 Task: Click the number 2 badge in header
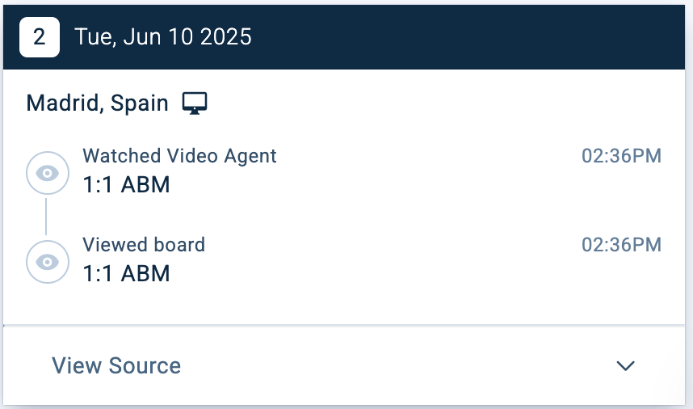point(40,37)
